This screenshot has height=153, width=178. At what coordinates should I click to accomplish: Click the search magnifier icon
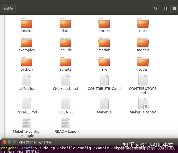pos(156,9)
